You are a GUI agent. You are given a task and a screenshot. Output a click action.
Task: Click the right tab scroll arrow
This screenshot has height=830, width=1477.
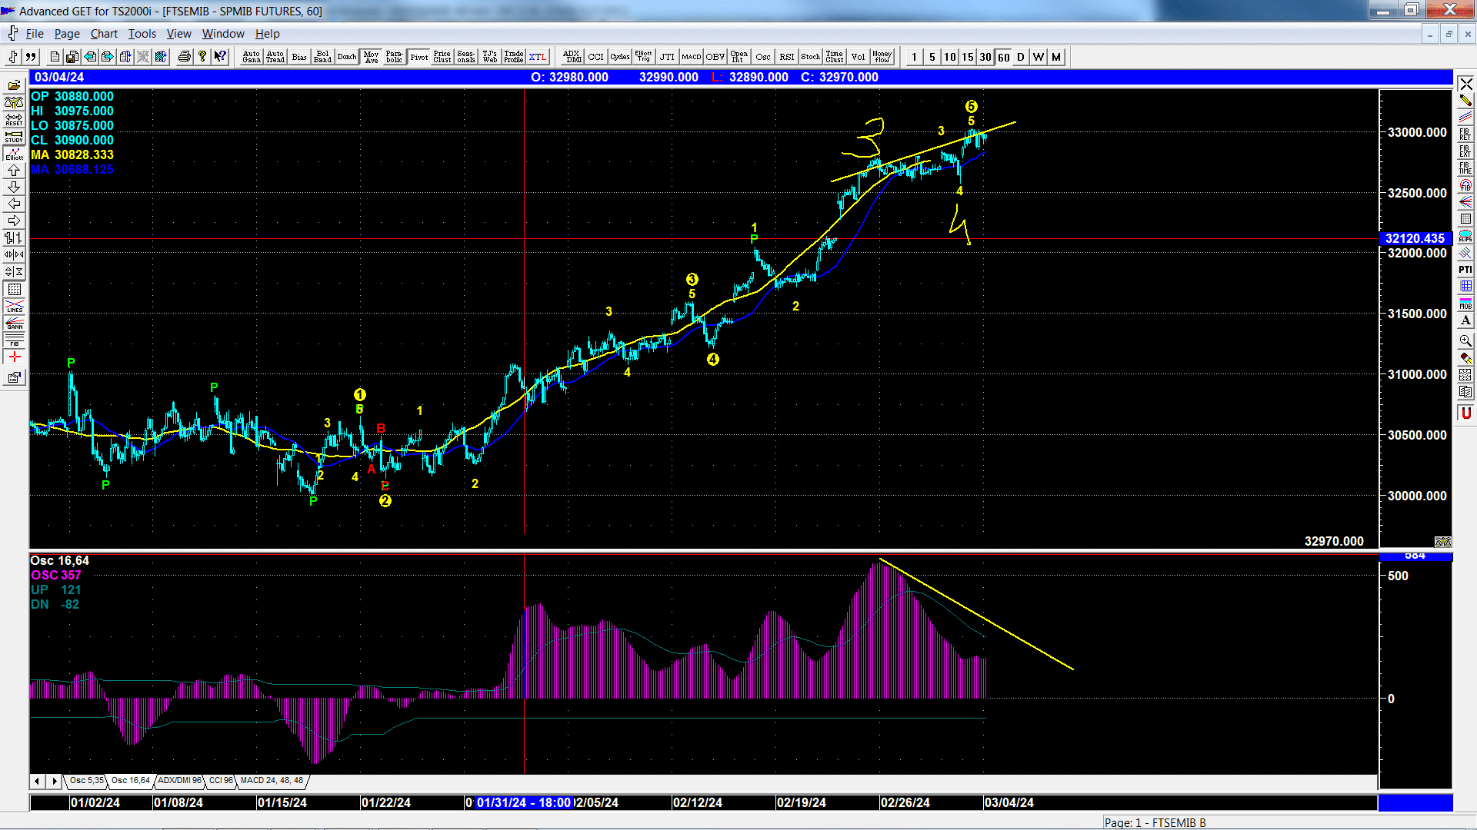tap(54, 781)
